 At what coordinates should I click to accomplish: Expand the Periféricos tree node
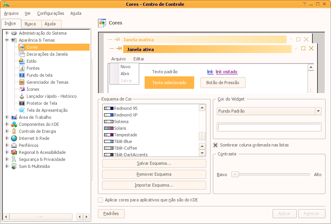7,145
